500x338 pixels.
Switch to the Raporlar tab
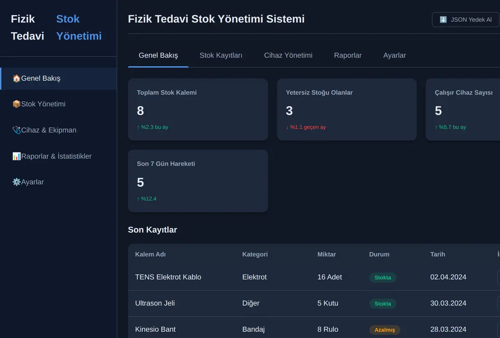[348, 55]
